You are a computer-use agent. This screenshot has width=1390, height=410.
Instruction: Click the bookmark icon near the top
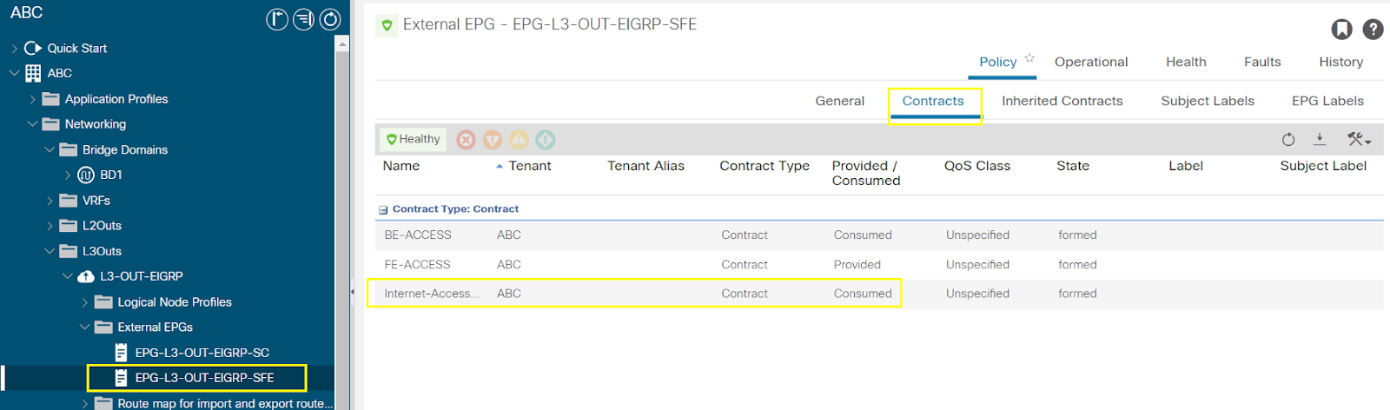coord(1341,30)
